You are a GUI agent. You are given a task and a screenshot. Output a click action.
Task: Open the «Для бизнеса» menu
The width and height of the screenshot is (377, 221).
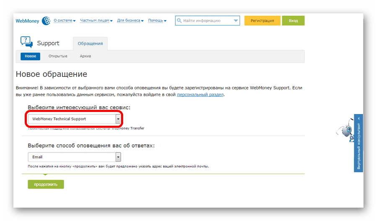(130, 20)
